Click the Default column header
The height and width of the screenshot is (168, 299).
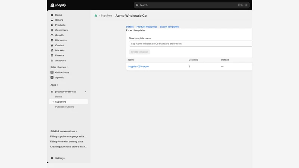225,60
